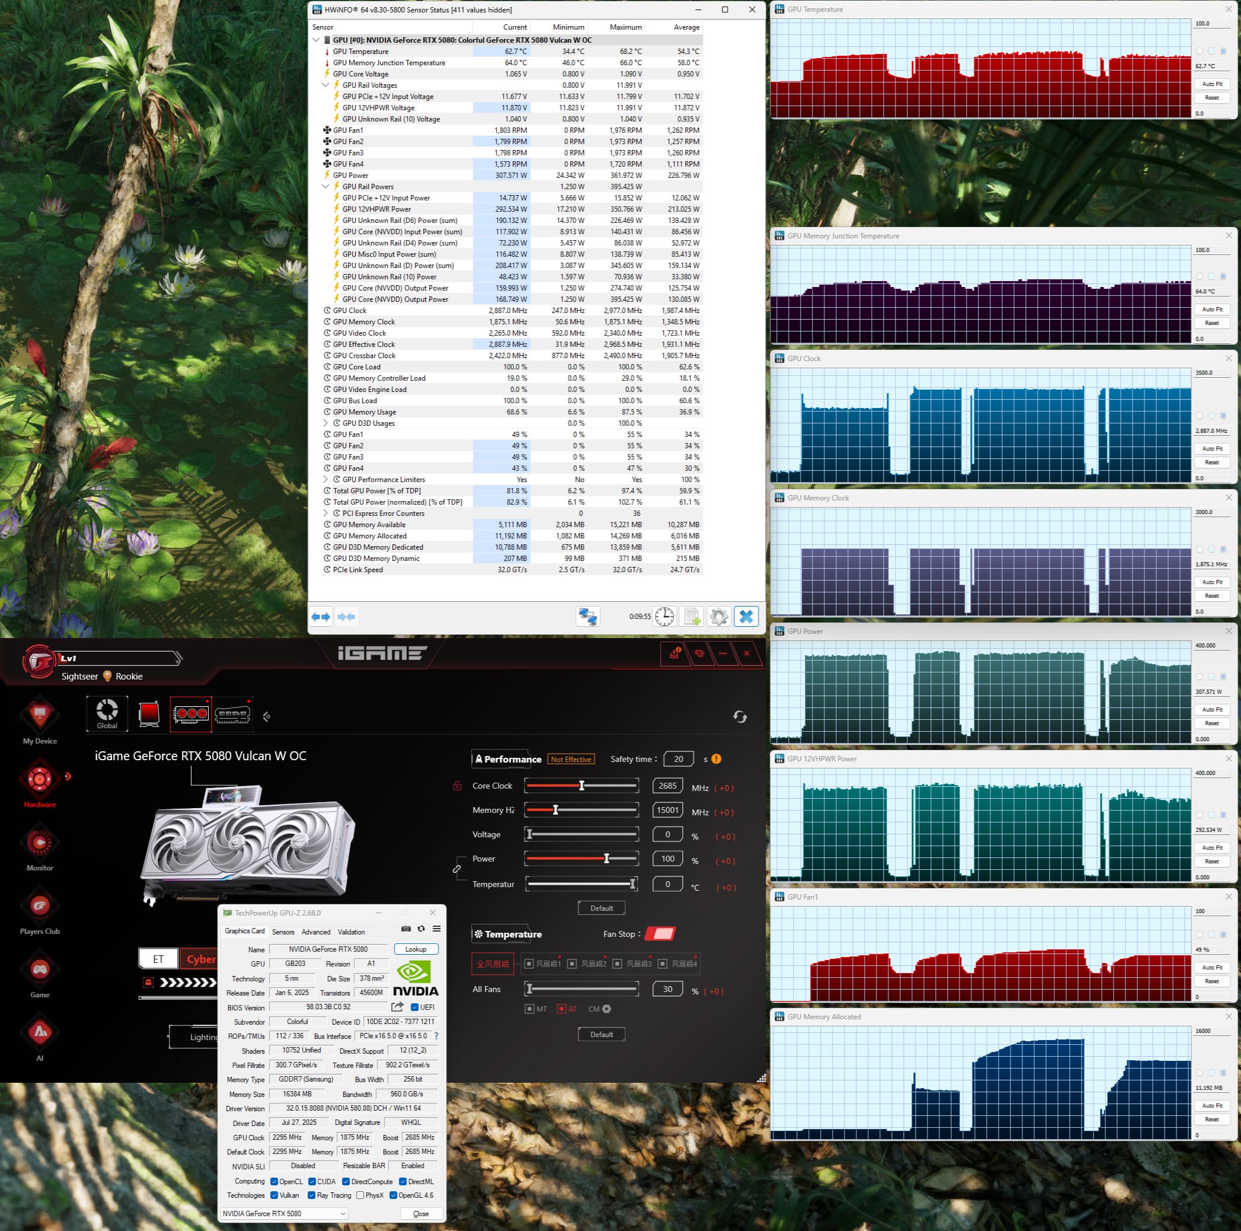Viewport: 1241px width, 1231px height.
Task: Toggle the Fan Stop switch
Action: coord(660,933)
